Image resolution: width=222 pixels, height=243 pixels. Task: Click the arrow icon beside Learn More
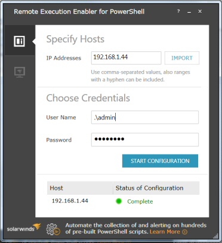point(185,232)
